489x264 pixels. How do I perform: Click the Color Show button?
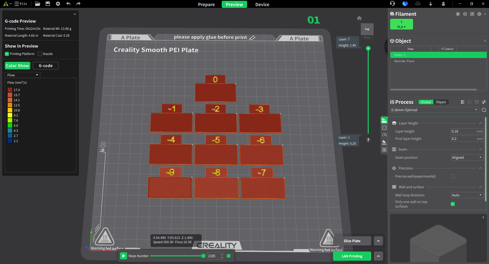18,66
